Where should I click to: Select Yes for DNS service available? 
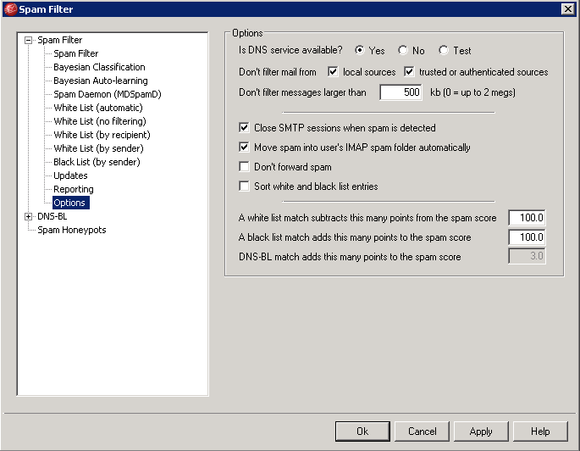tap(360, 50)
